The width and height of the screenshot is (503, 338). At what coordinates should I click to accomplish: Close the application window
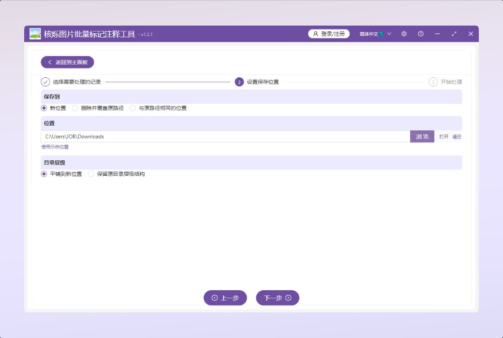[x=471, y=34]
